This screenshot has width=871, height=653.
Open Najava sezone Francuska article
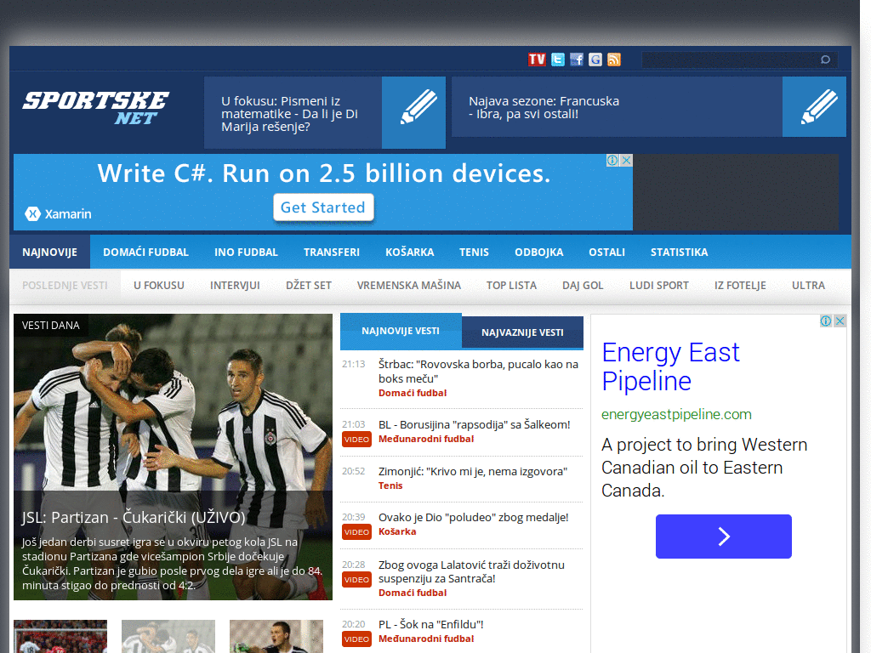(x=544, y=108)
